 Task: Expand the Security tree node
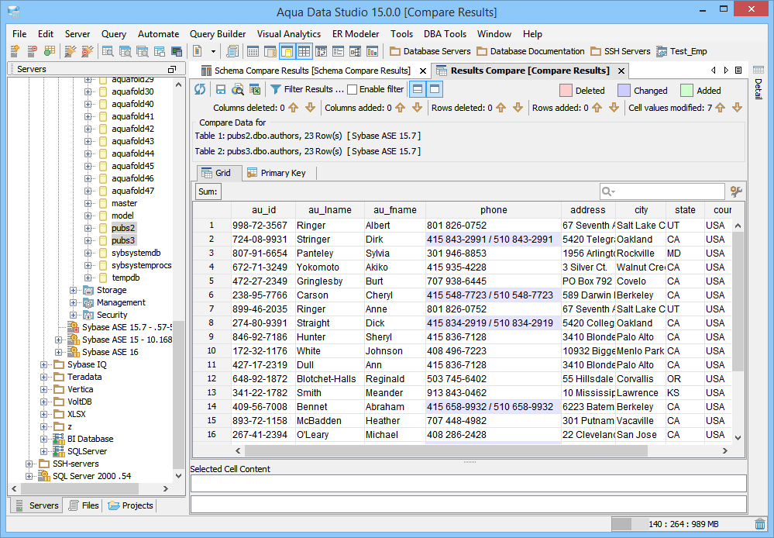pos(73,316)
